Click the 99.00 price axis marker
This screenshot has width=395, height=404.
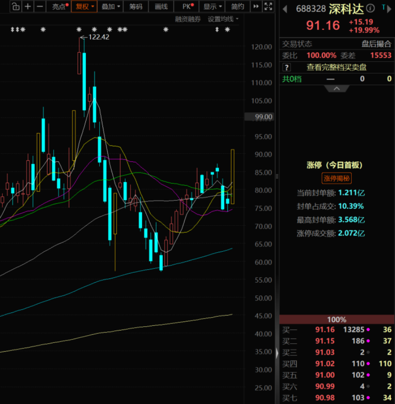tap(259, 117)
